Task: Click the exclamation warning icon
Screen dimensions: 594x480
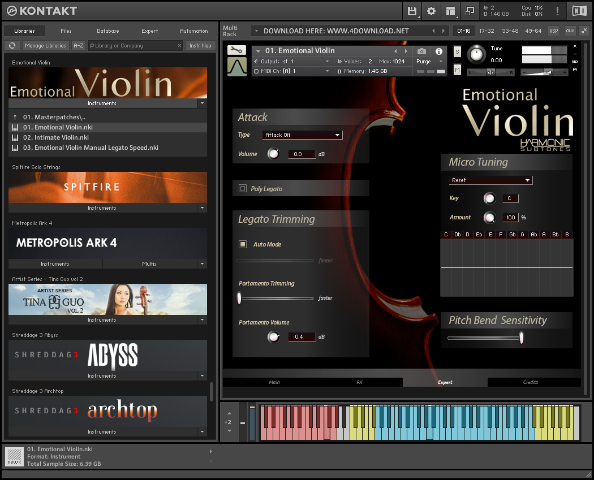Action: click(557, 11)
